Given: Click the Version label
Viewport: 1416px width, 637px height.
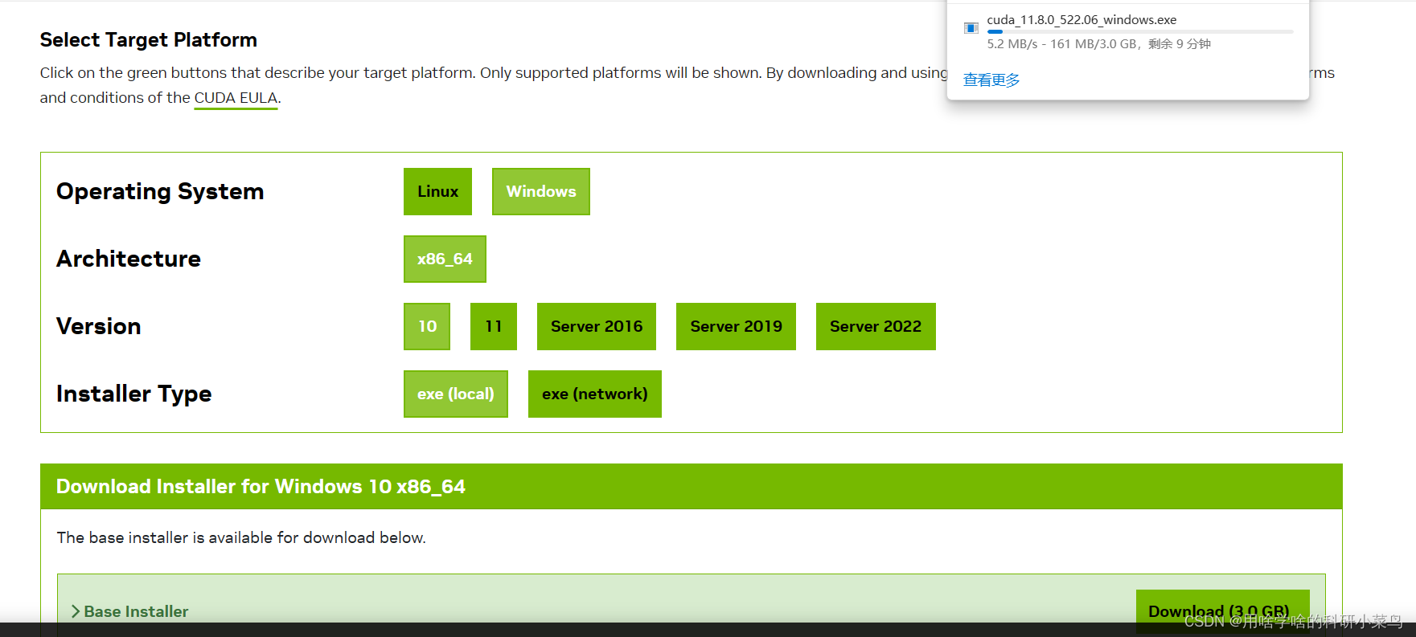Looking at the screenshot, I should pos(99,326).
